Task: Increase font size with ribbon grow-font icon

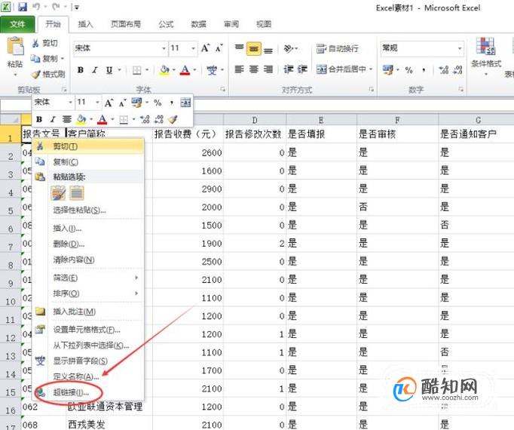Action: [206, 48]
